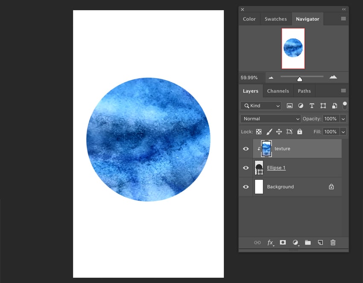Open the layer styles fx menu

click(x=270, y=243)
